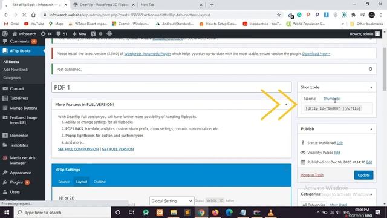
Task: Open the dFlip Books sidebar menu
Action: pos(20,51)
